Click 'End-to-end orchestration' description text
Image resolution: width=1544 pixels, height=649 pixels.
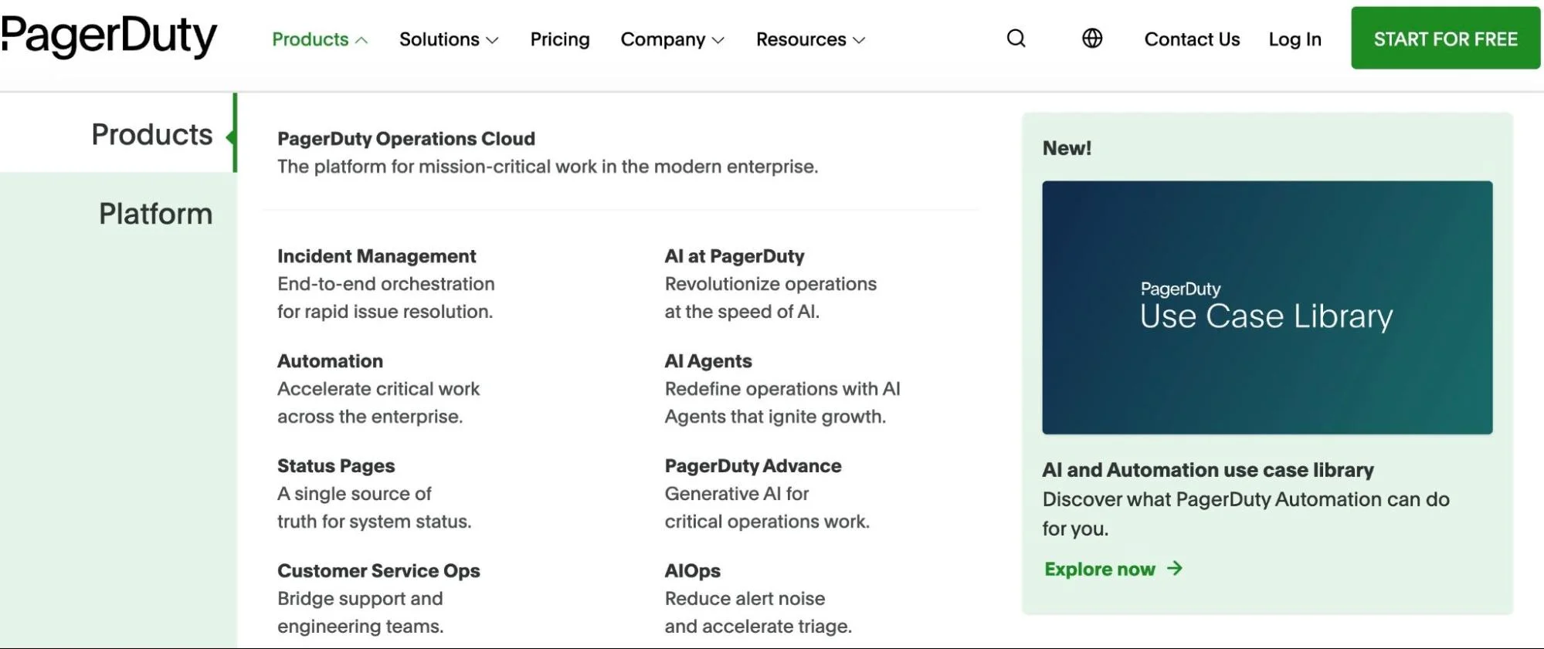385,284
